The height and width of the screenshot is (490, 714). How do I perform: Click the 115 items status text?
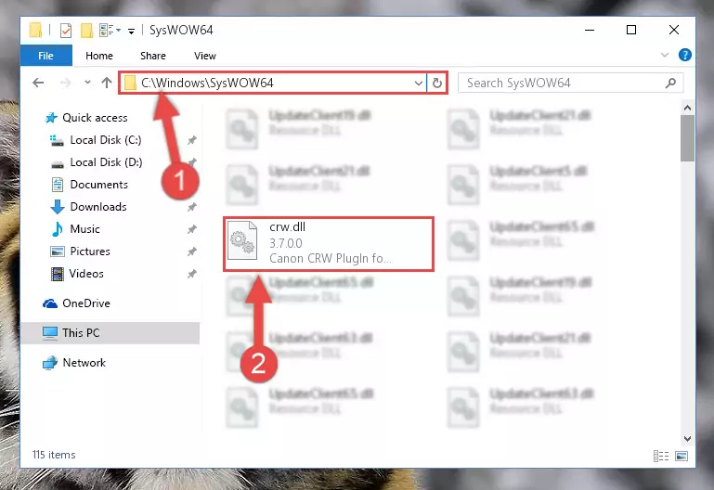(54, 455)
